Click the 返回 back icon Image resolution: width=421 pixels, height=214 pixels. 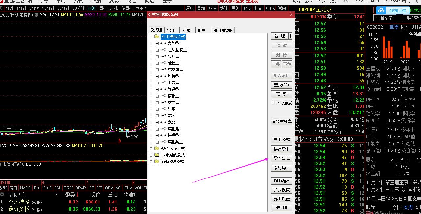click(282, 8)
